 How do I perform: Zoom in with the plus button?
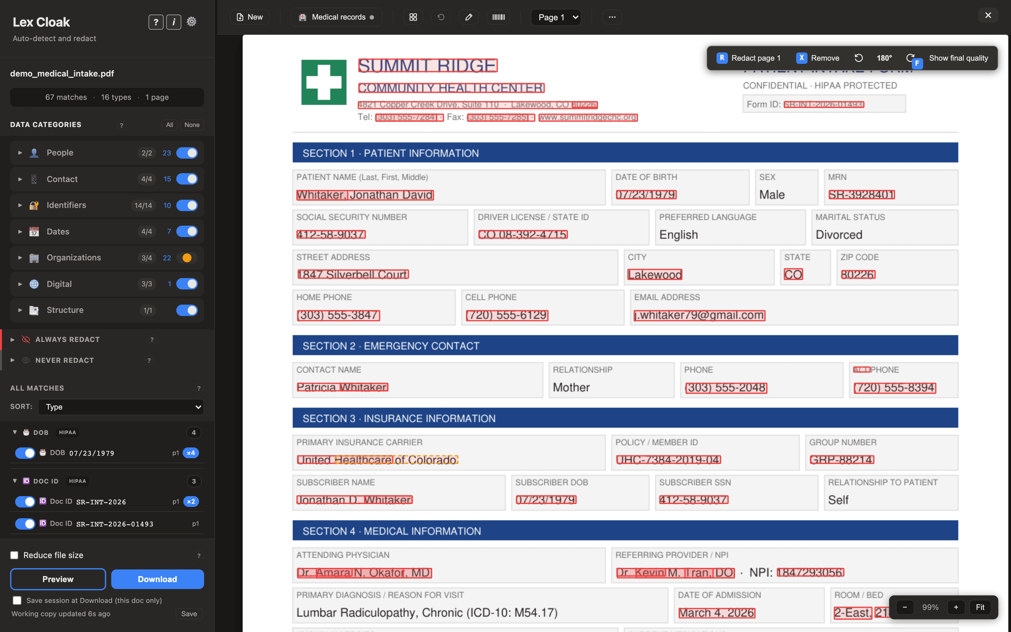click(956, 607)
